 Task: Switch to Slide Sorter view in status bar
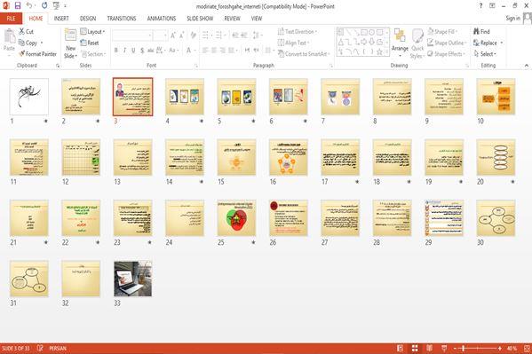point(415,349)
